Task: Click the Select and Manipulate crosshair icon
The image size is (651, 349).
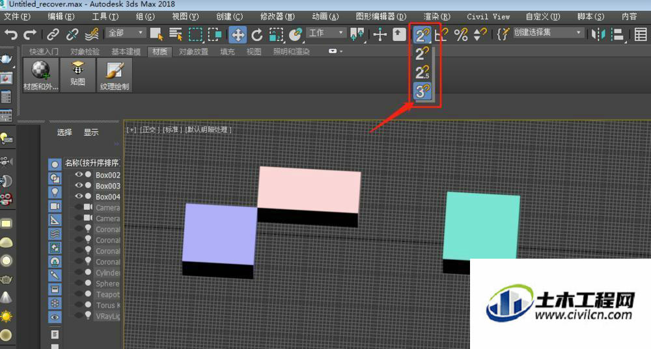Action: [380, 34]
